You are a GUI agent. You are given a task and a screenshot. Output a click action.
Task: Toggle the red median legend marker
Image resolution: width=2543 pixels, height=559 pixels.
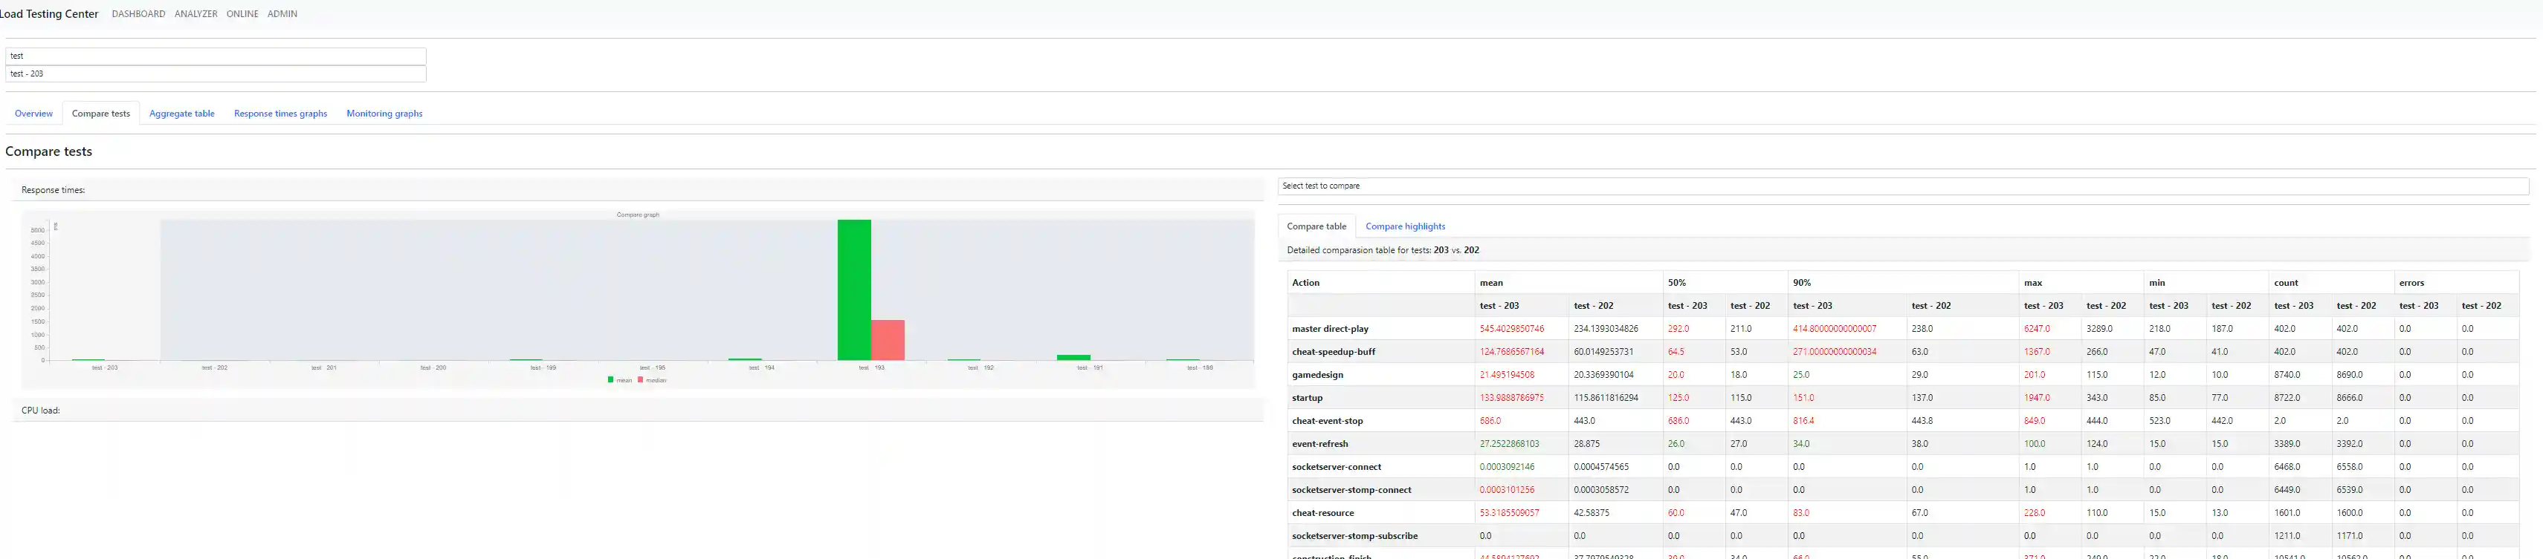click(641, 379)
